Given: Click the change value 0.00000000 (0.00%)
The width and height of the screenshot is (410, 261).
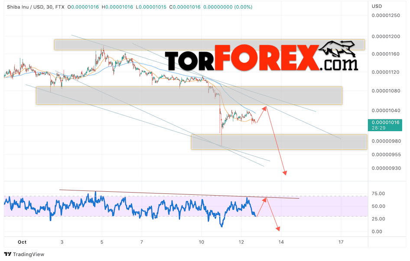Looking at the screenshot, I should click(228, 7).
